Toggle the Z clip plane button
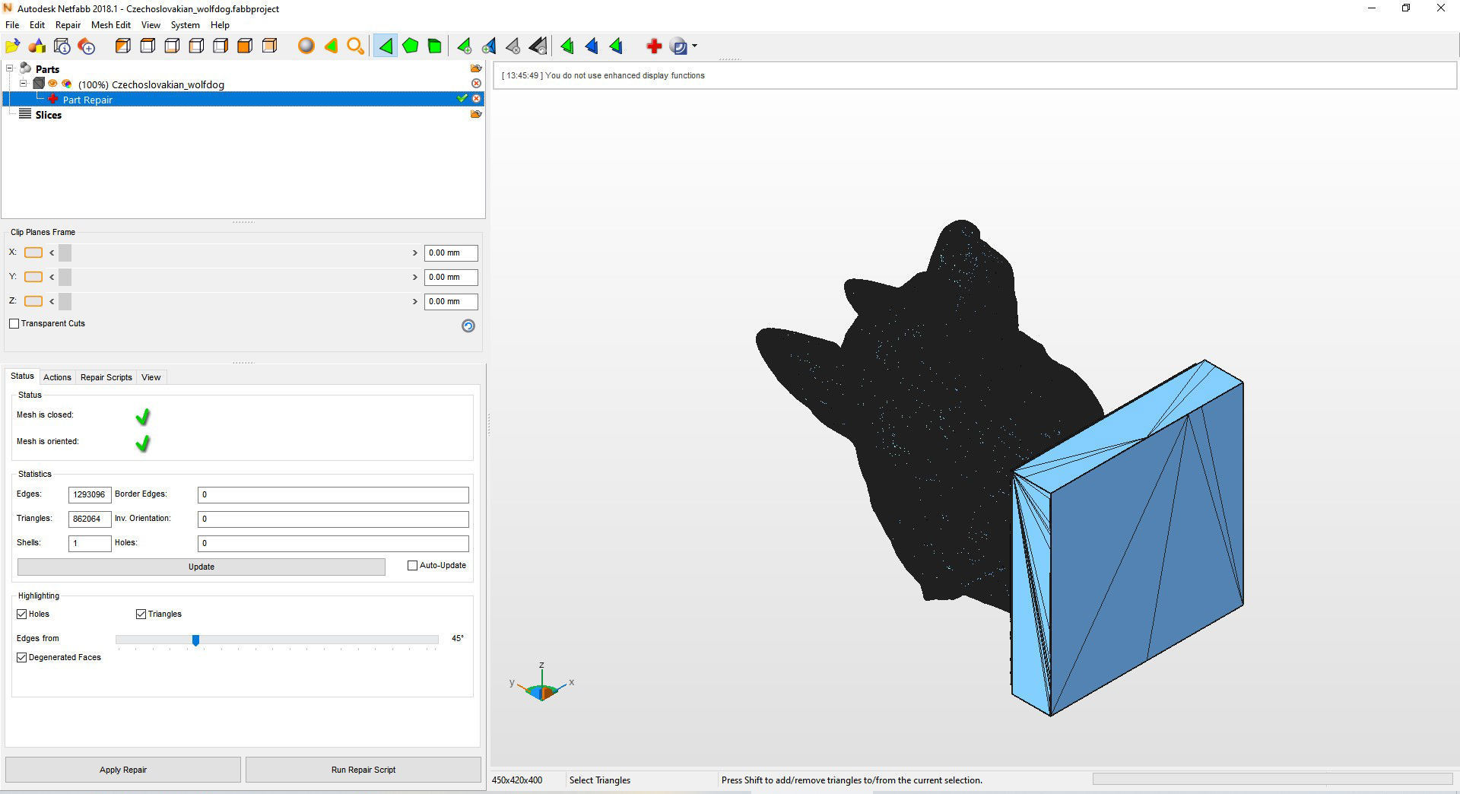Viewport: 1460px width, 794px height. click(x=33, y=301)
